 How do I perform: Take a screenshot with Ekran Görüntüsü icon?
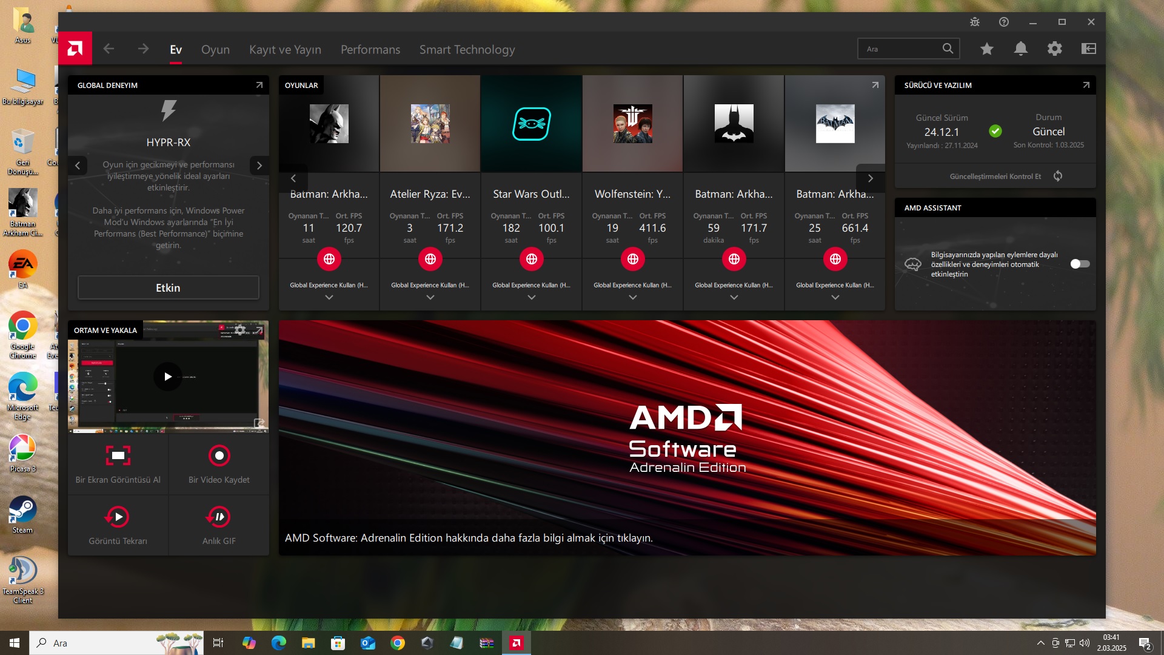(x=118, y=455)
